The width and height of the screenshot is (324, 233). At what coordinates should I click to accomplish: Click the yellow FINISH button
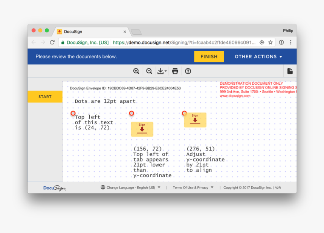(209, 56)
